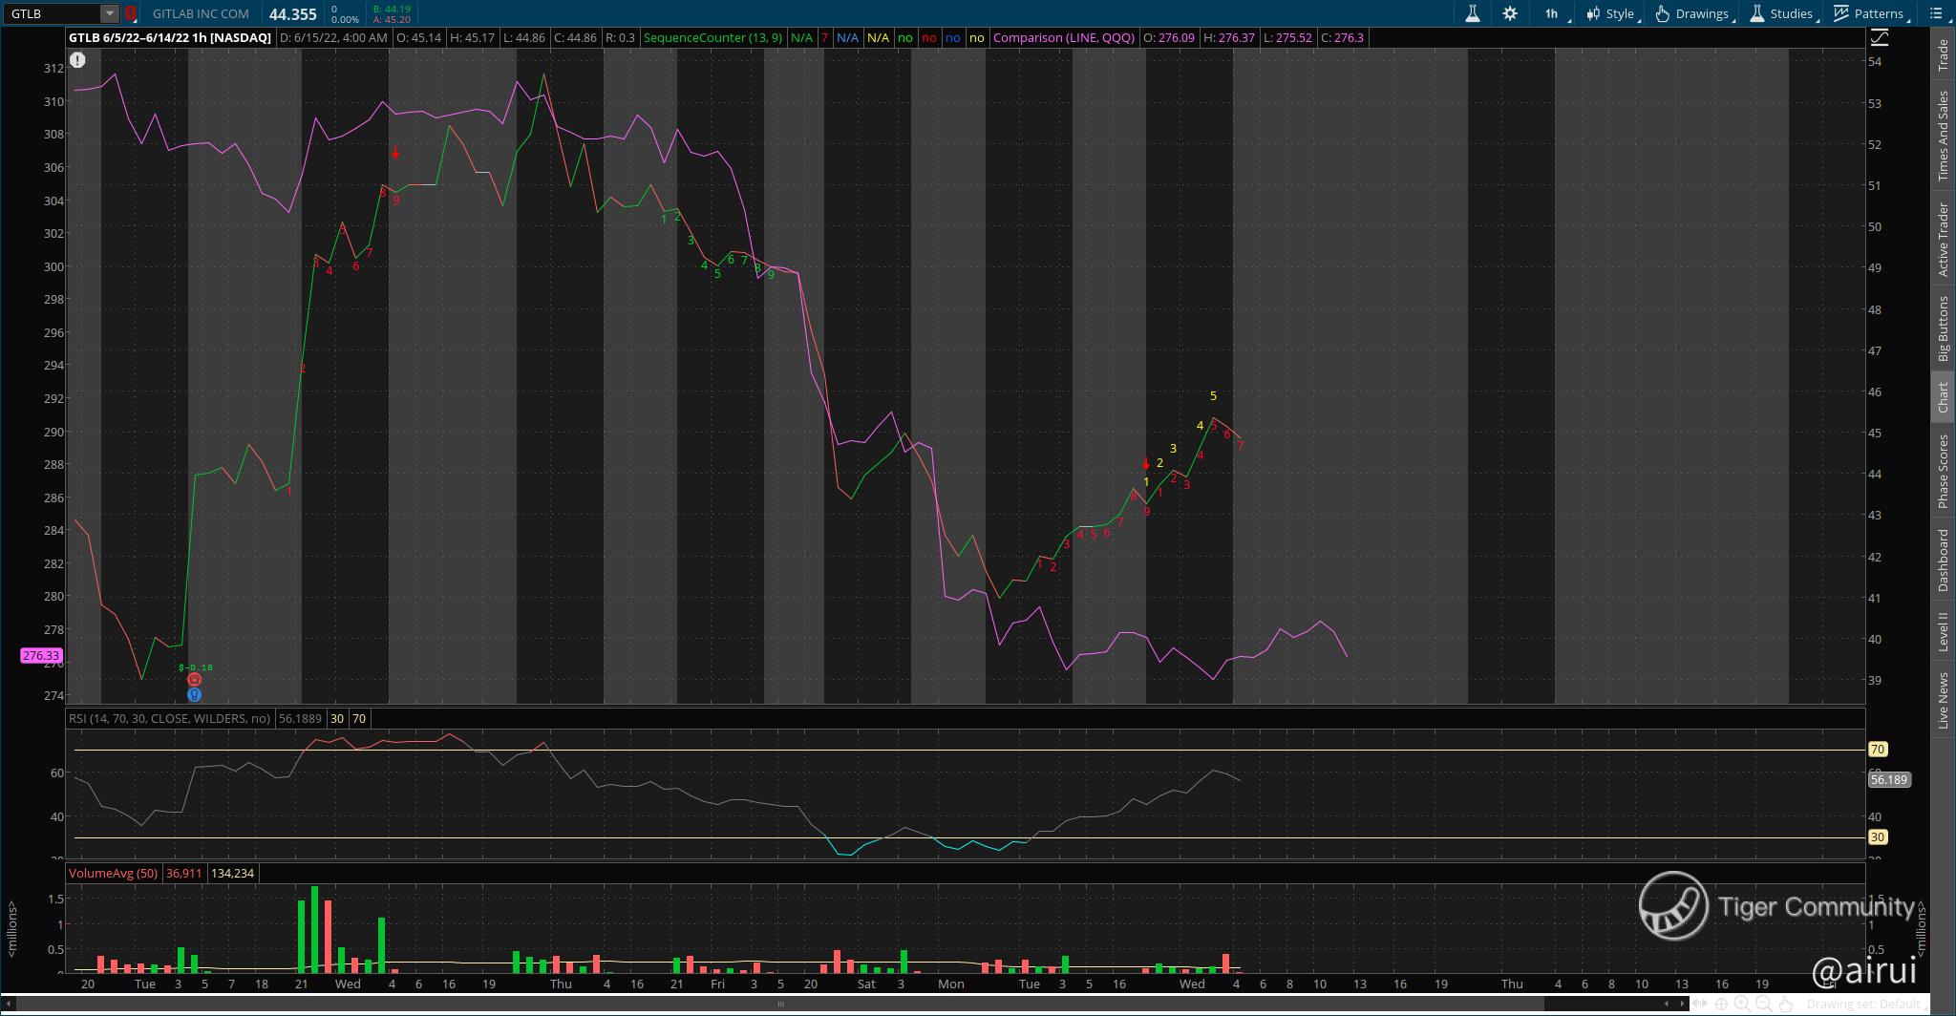Click the red symbol link clipboard icon
Screen dimensions: 1956x1016
131,13
